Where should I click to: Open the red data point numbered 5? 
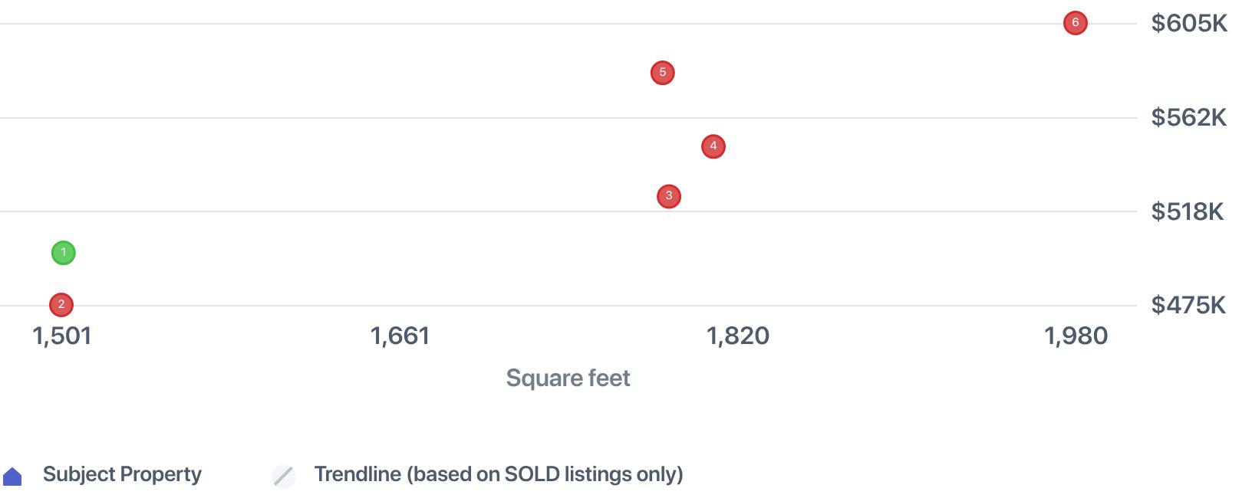(x=663, y=73)
